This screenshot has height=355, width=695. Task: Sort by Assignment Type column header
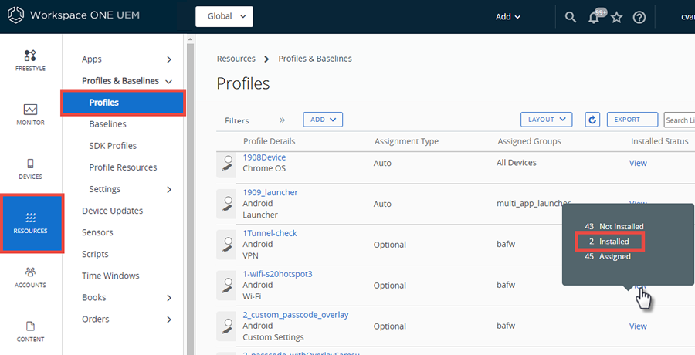tap(406, 141)
